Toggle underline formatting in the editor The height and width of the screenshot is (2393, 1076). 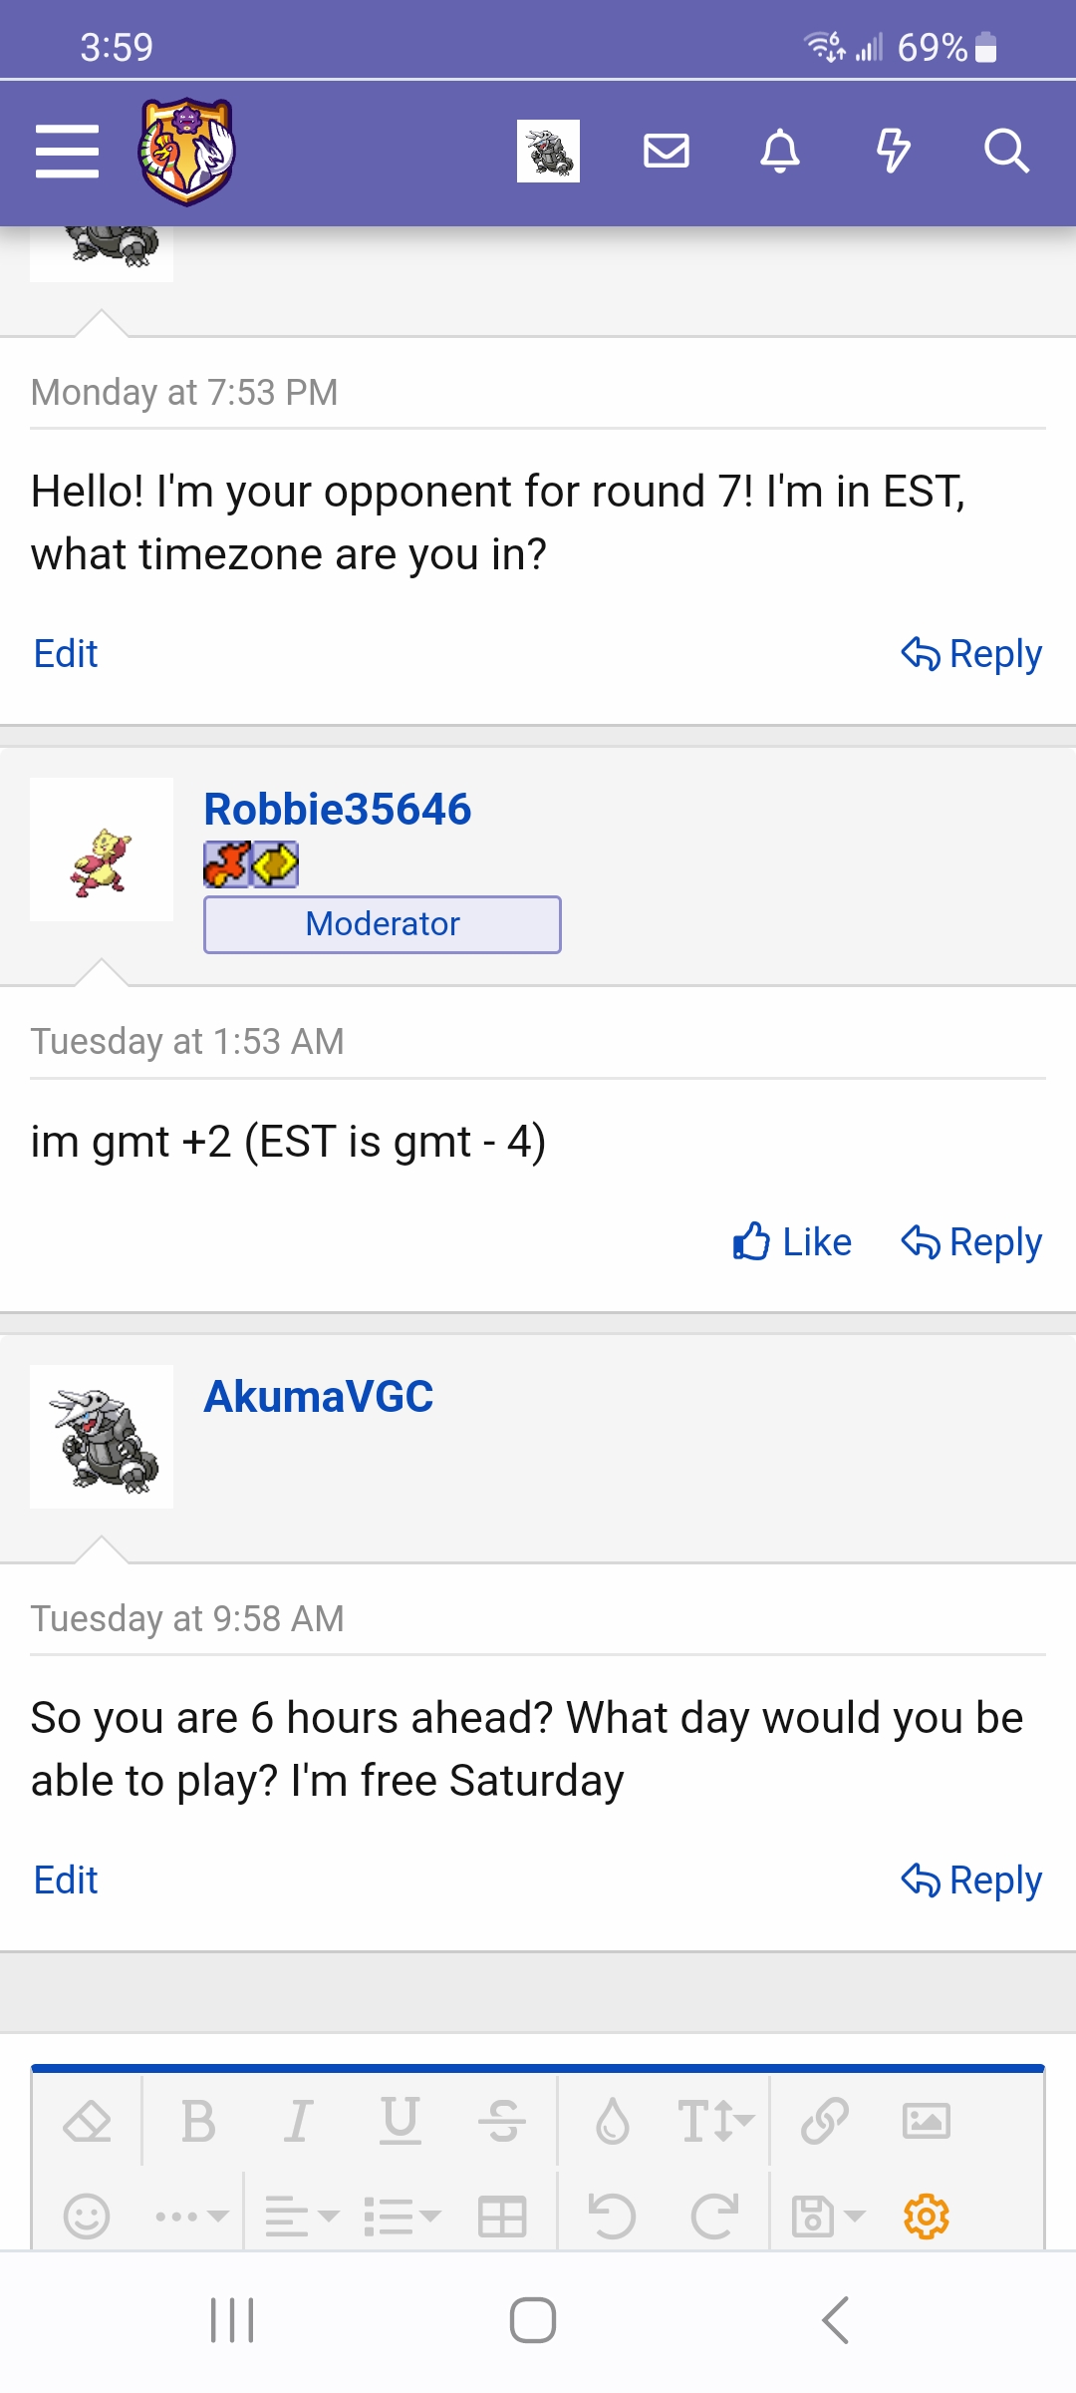click(401, 2121)
